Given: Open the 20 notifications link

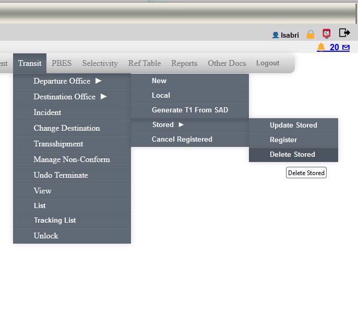Looking at the screenshot, I should [334, 48].
